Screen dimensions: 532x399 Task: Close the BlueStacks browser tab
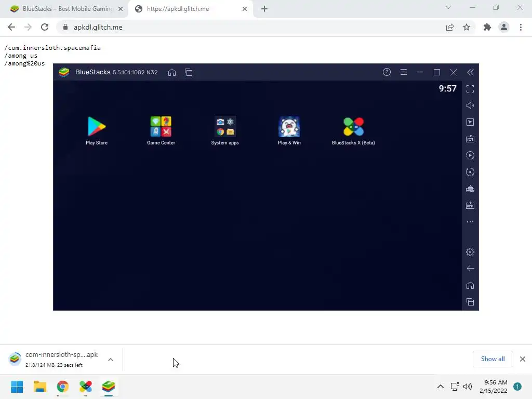[121, 9]
